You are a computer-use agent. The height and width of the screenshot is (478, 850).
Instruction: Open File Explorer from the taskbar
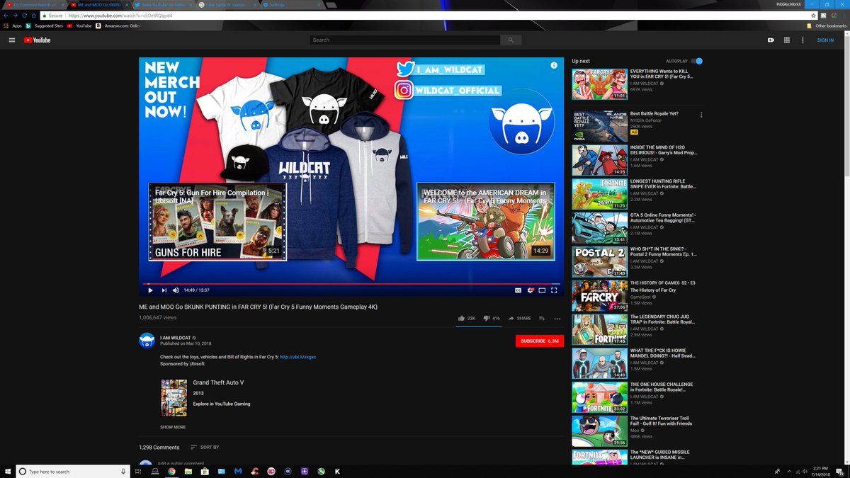tap(188, 471)
